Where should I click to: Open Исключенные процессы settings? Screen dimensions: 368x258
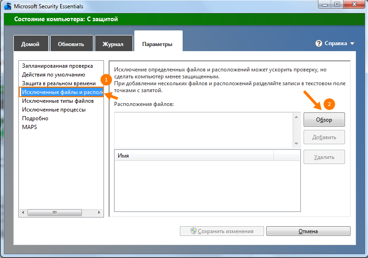(x=54, y=110)
